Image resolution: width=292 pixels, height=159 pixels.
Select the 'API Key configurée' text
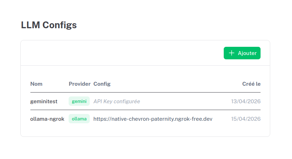coord(117,101)
